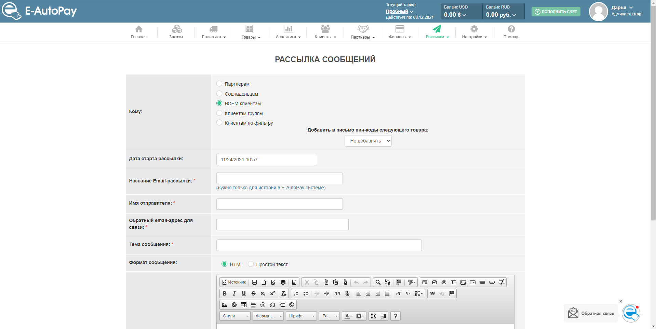Choose Клиентам группы option
The width and height of the screenshot is (656, 329).
click(219, 113)
